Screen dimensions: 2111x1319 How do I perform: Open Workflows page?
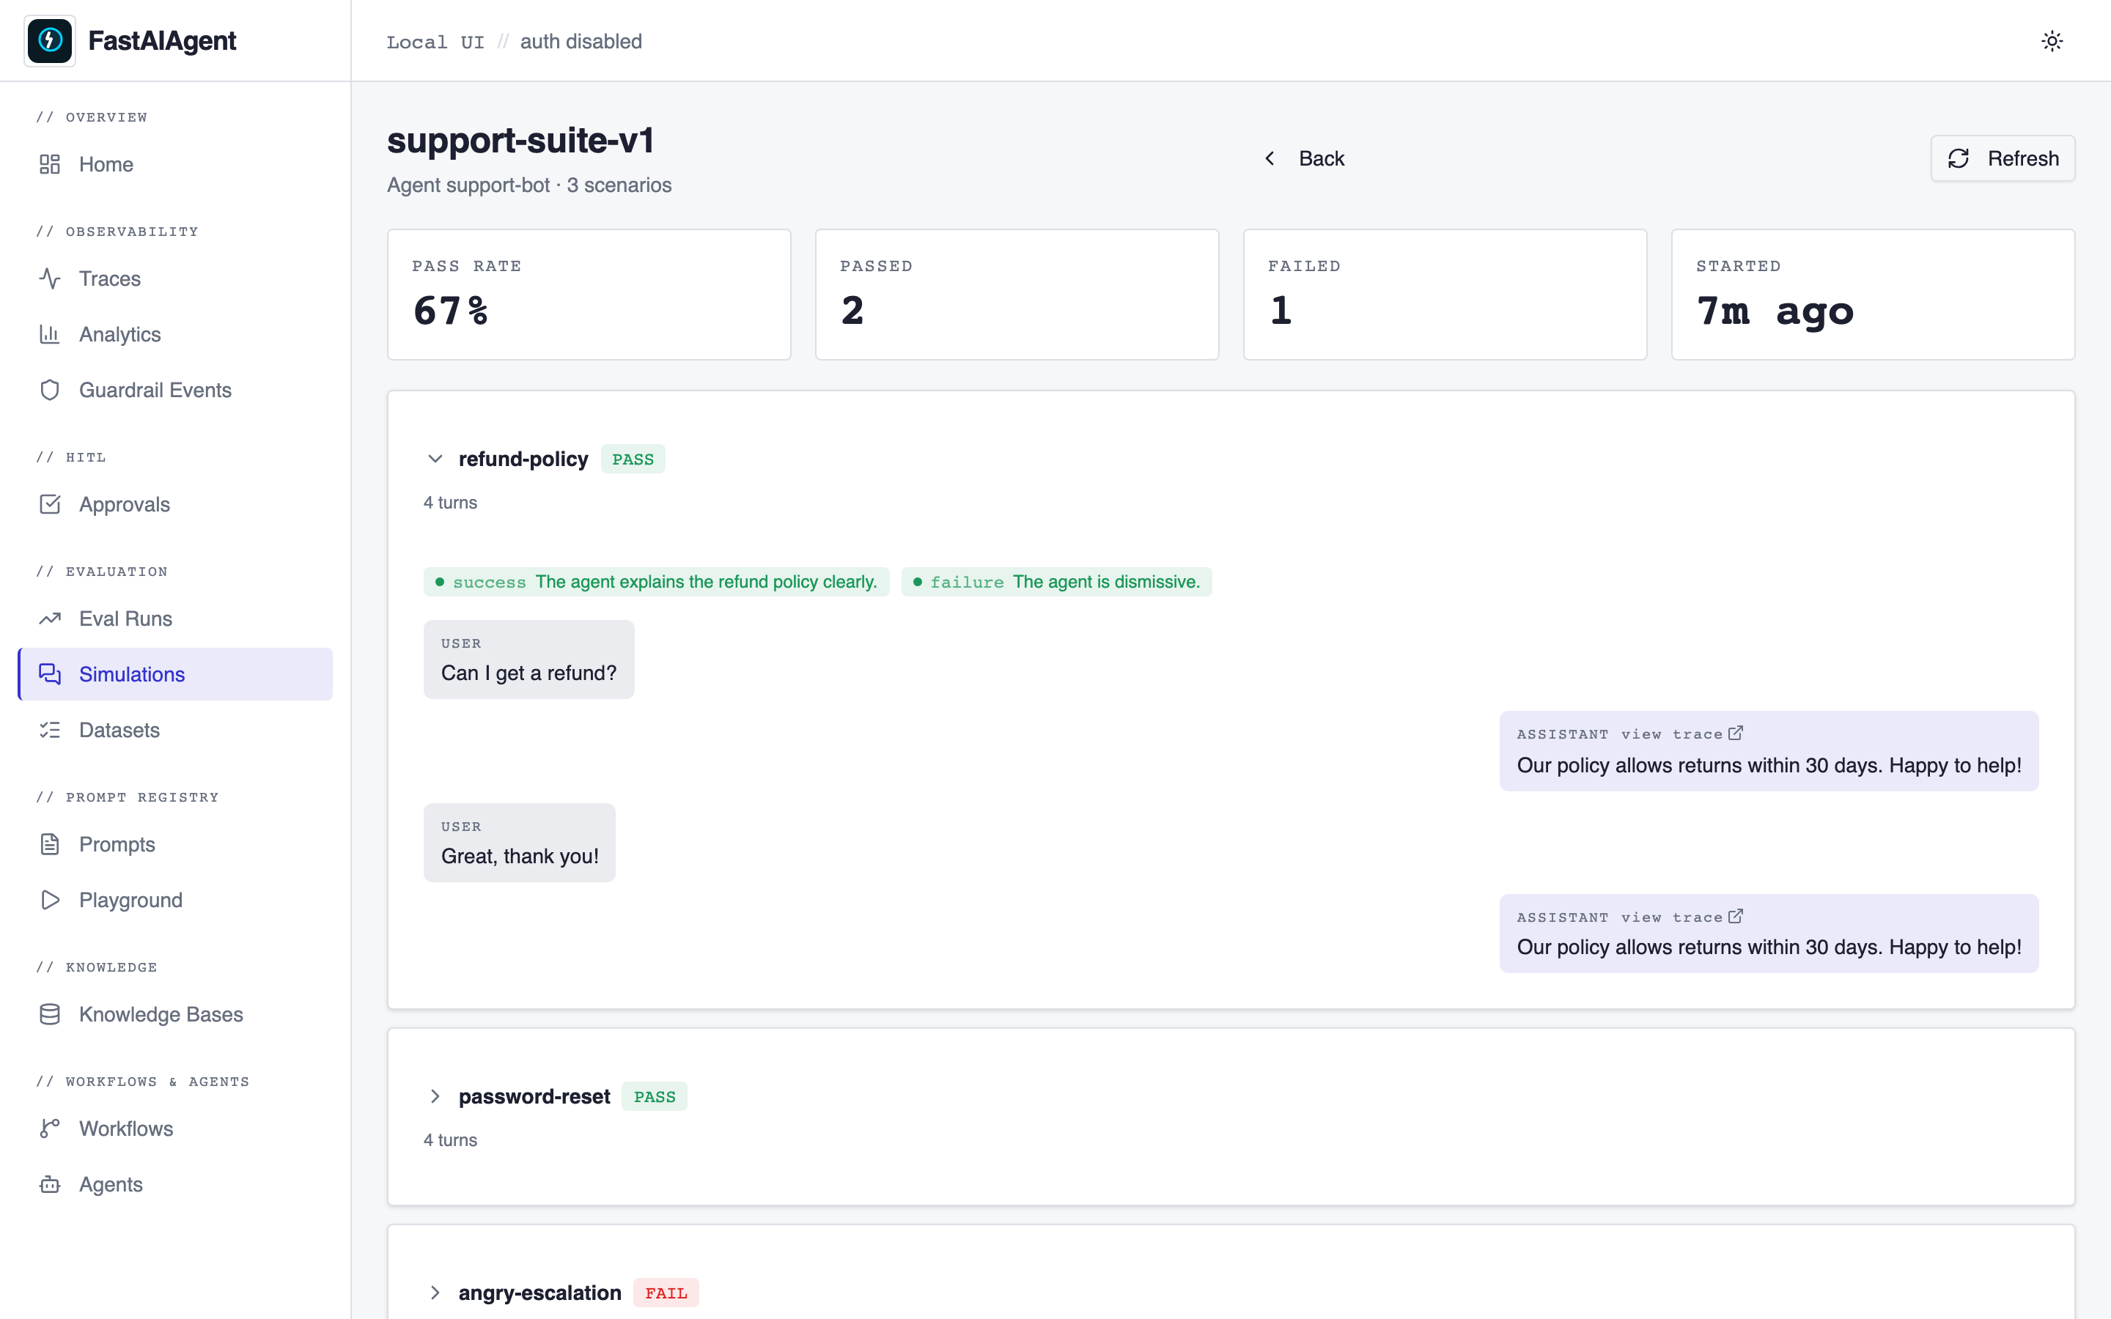pyautogui.click(x=174, y=1128)
